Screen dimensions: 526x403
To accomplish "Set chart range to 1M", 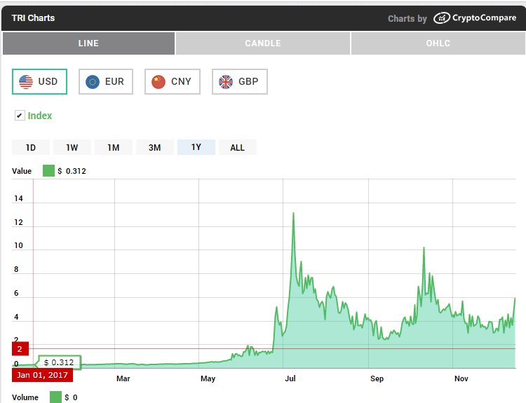I will [x=114, y=147].
